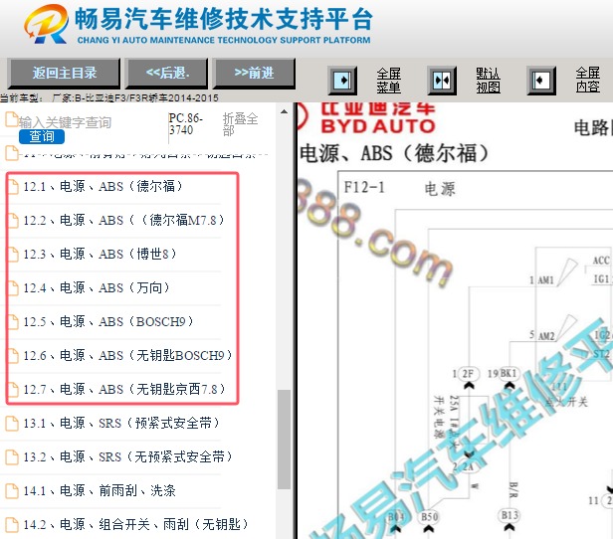Click the B50 connector in the diagram
The height and width of the screenshot is (539, 613).
coord(429,517)
